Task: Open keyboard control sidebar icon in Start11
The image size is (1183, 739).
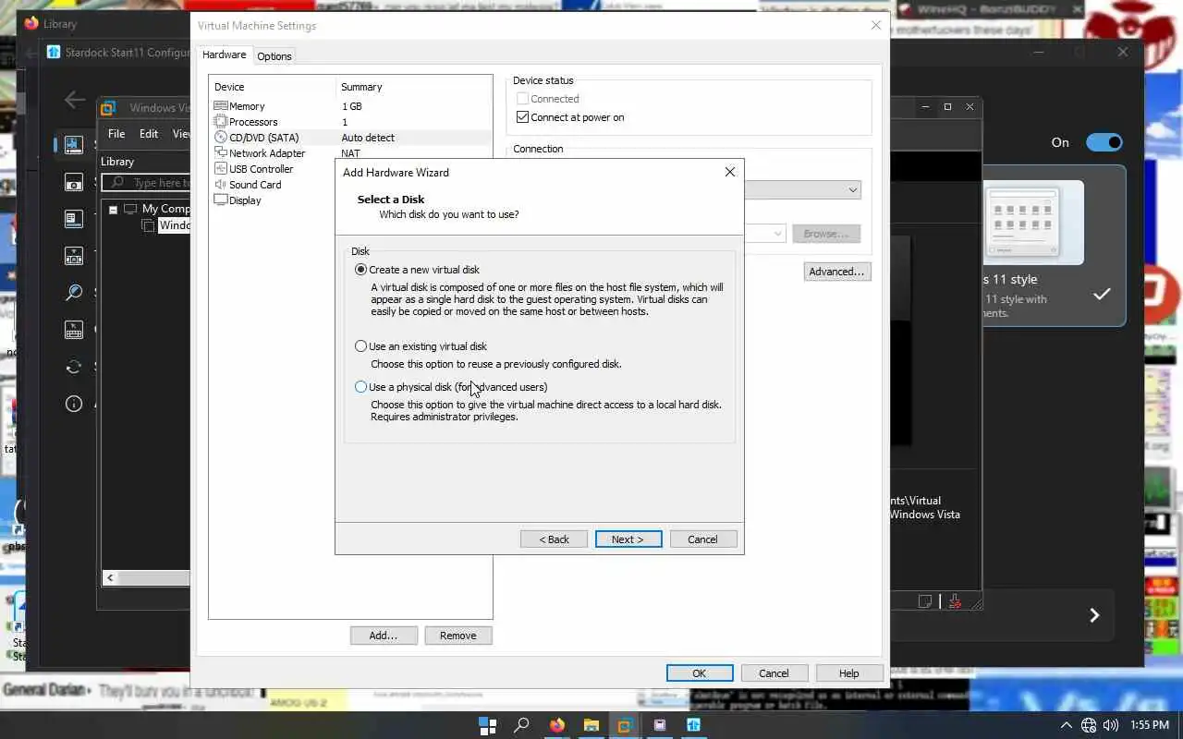Action: point(74,330)
